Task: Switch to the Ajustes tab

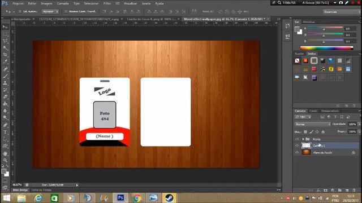Action: point(299,54)
